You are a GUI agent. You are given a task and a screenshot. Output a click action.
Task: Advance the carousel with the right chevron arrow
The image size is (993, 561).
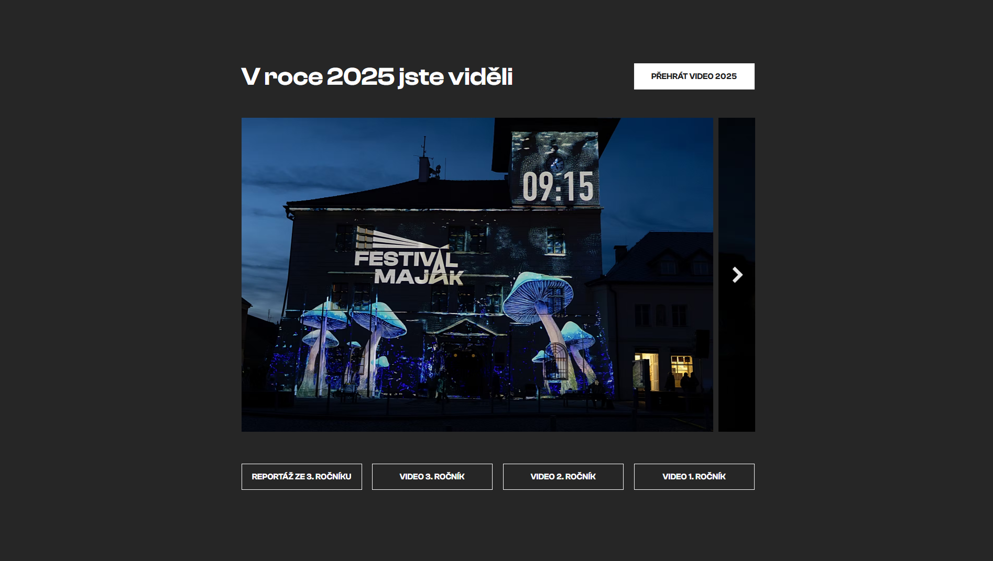[x=737, y=275]
